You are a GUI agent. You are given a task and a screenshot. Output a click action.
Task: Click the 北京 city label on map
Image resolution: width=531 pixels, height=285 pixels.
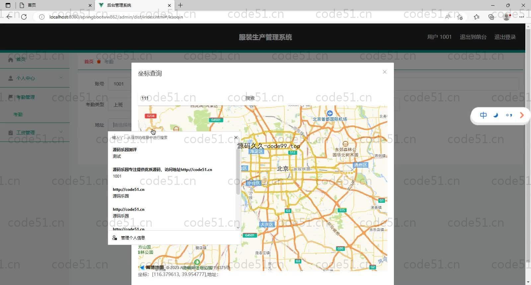coord(283,169)
